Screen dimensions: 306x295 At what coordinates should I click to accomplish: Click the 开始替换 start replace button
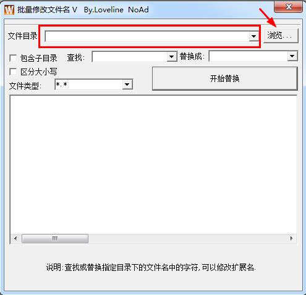point(225,78)
